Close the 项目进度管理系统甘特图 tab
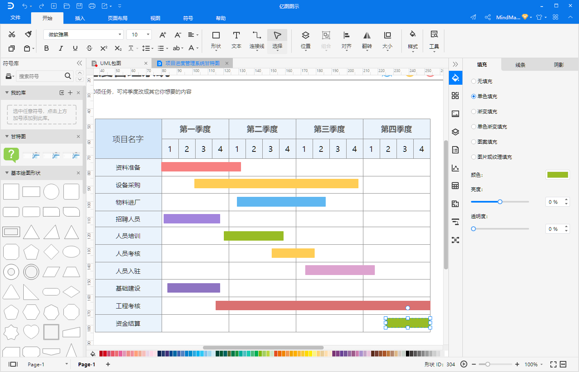 click(227, 63)
